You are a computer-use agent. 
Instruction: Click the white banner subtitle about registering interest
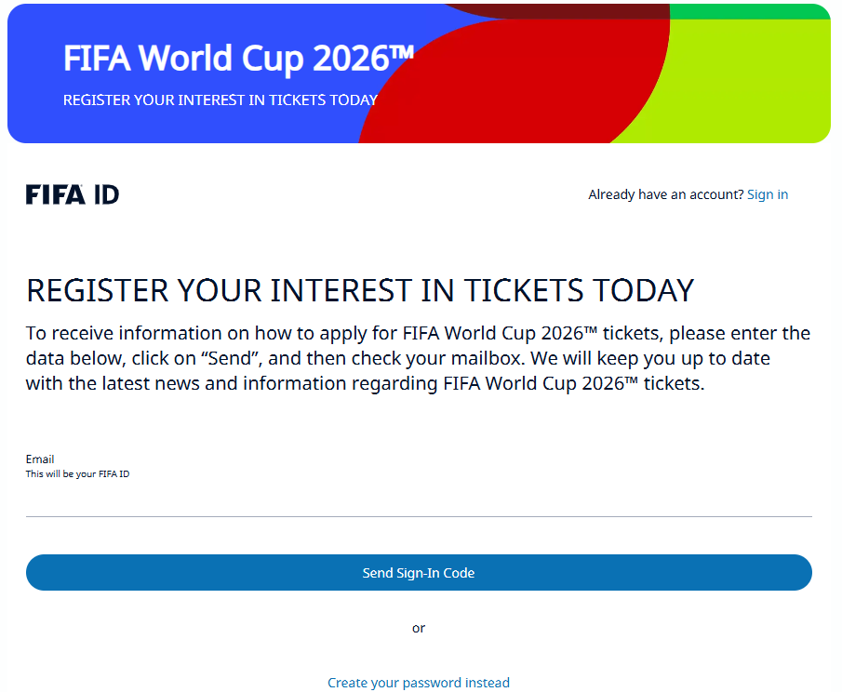(221, 100)
